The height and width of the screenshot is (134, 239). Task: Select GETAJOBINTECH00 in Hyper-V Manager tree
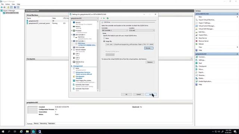coord(12,13)
